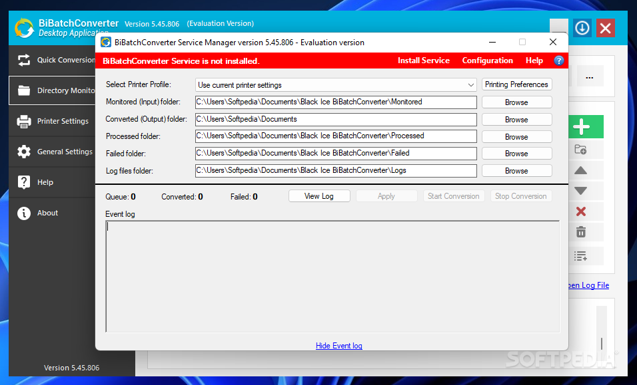
Task: Click the Directory Monitor folder icon
Action: pyautogui.click(x=24, y=90)
